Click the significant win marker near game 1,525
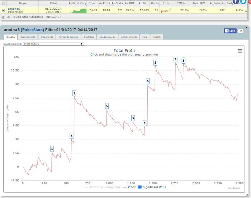The height and width of the screenshot is (198, 251). point(155,63)
